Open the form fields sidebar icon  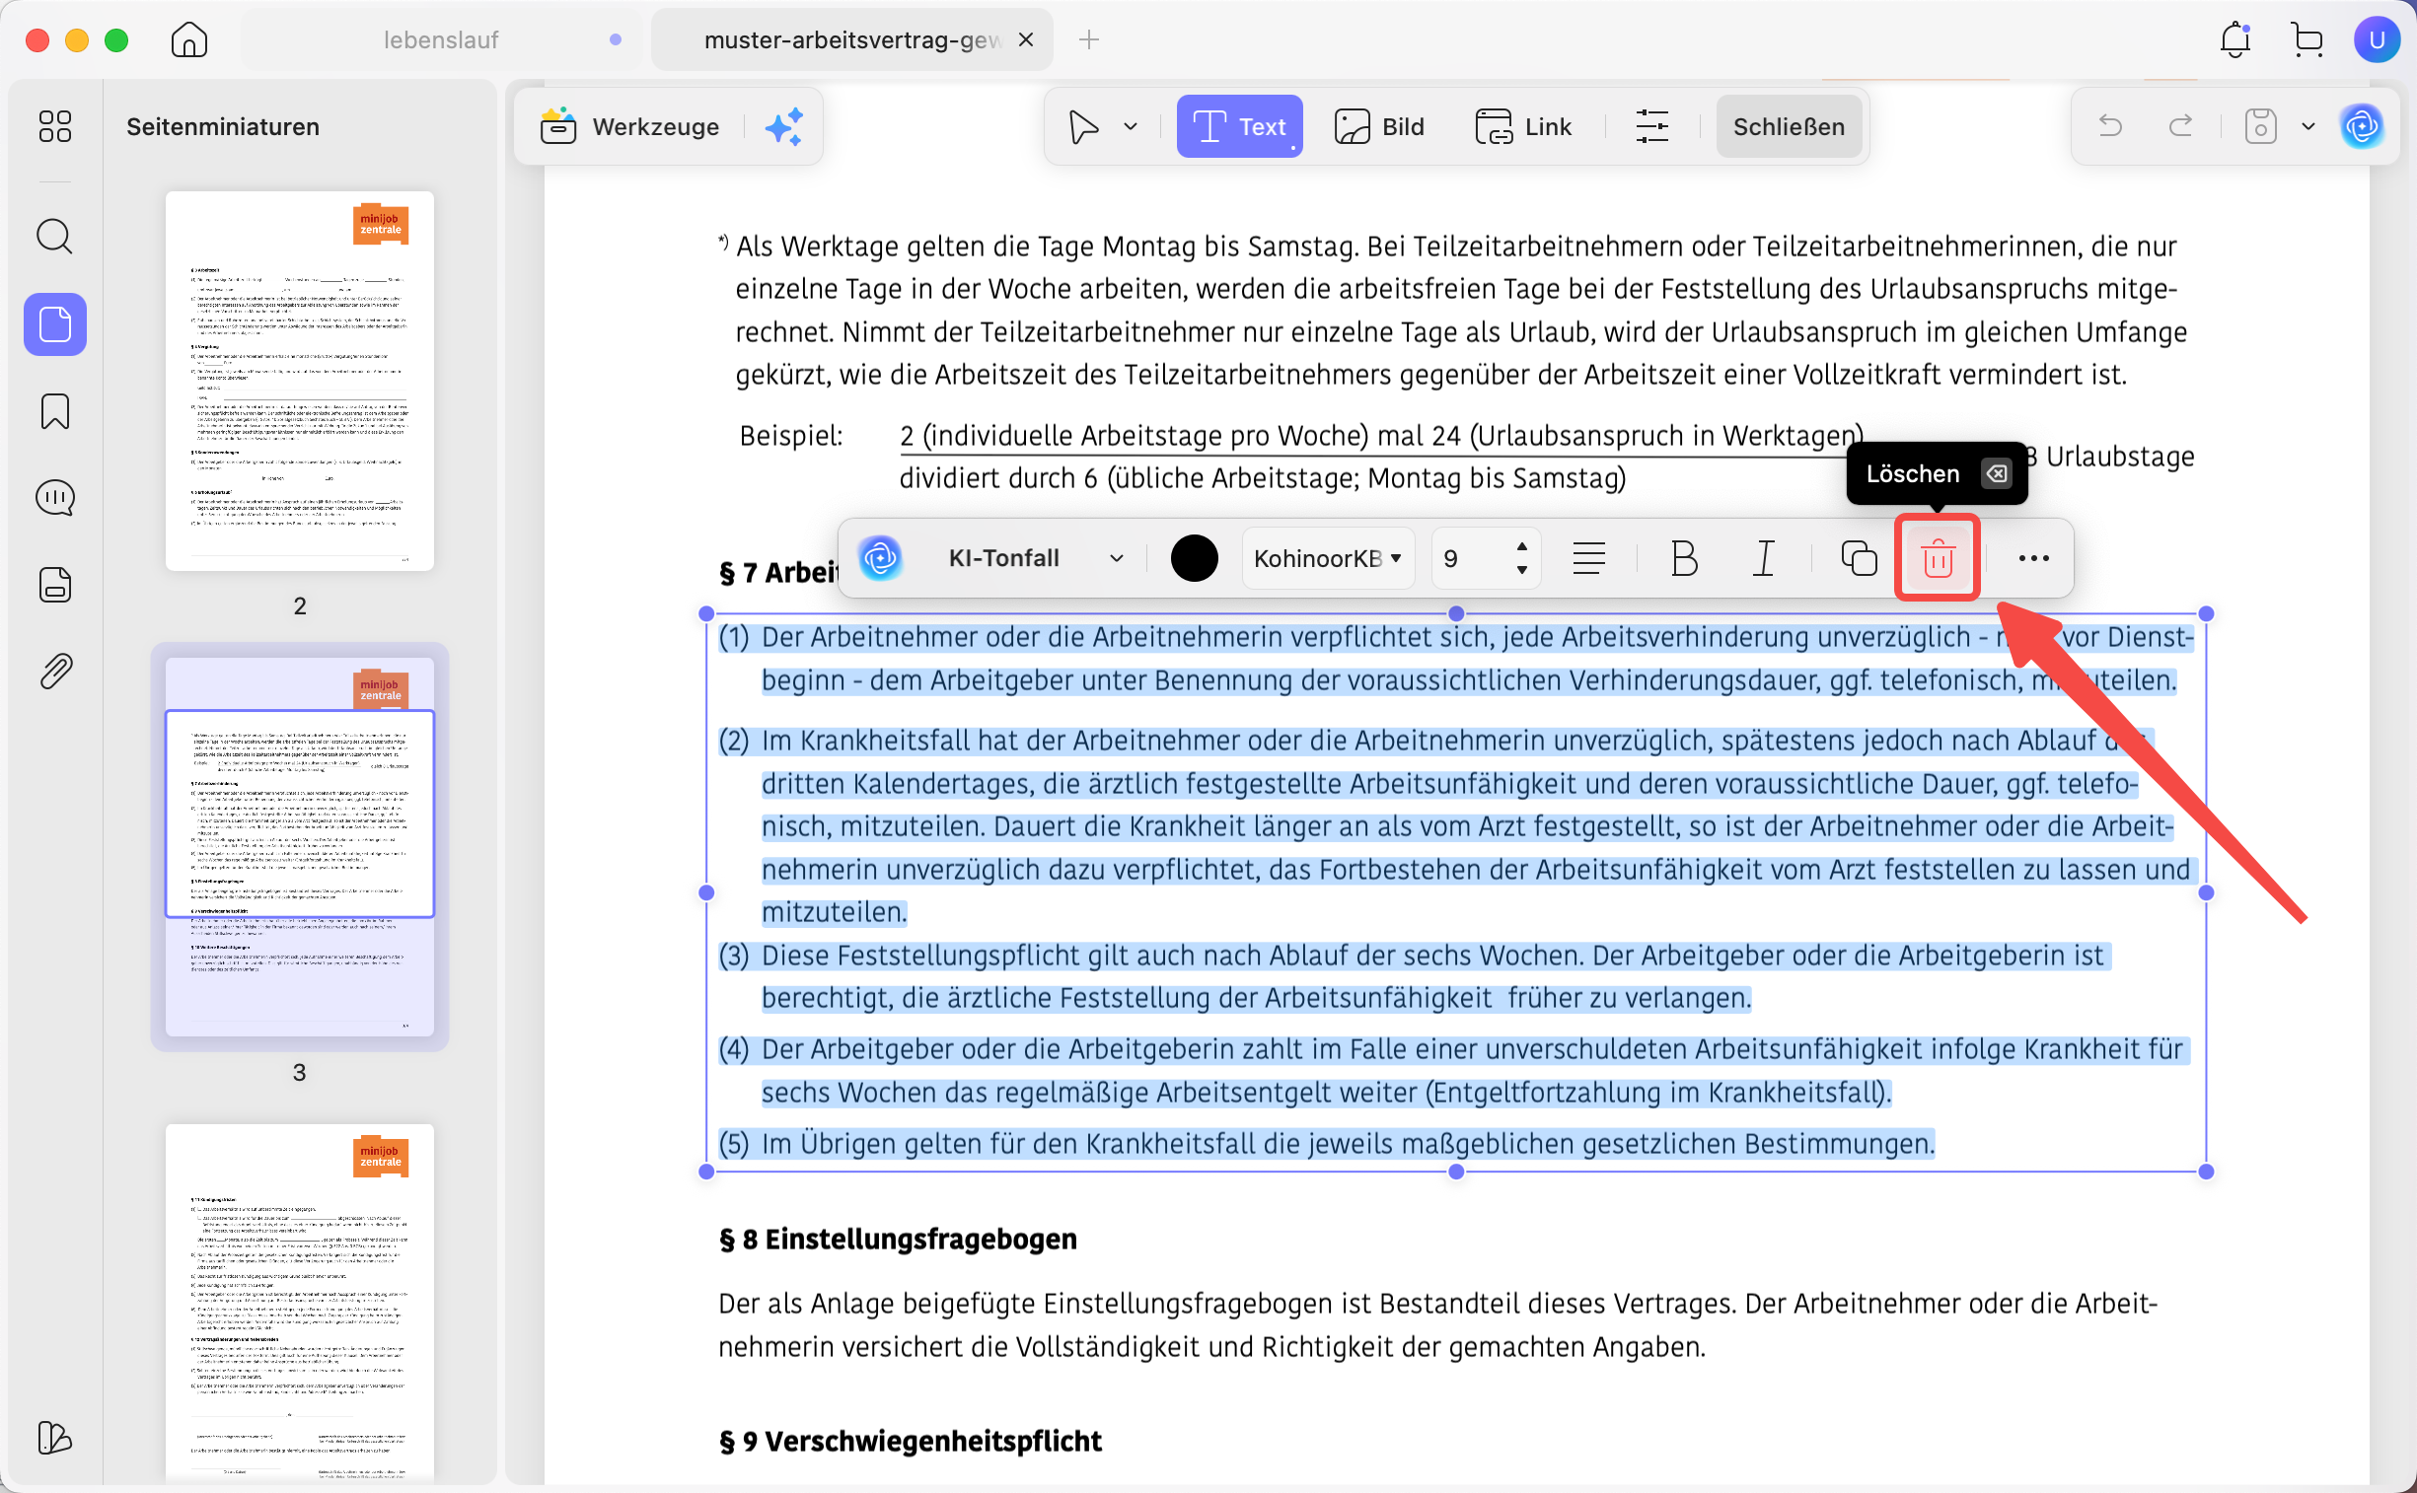point(55,585)
